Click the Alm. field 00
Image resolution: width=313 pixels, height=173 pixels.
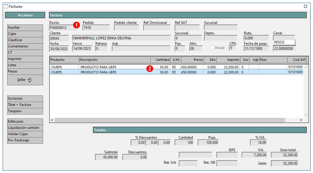(196, 49)
